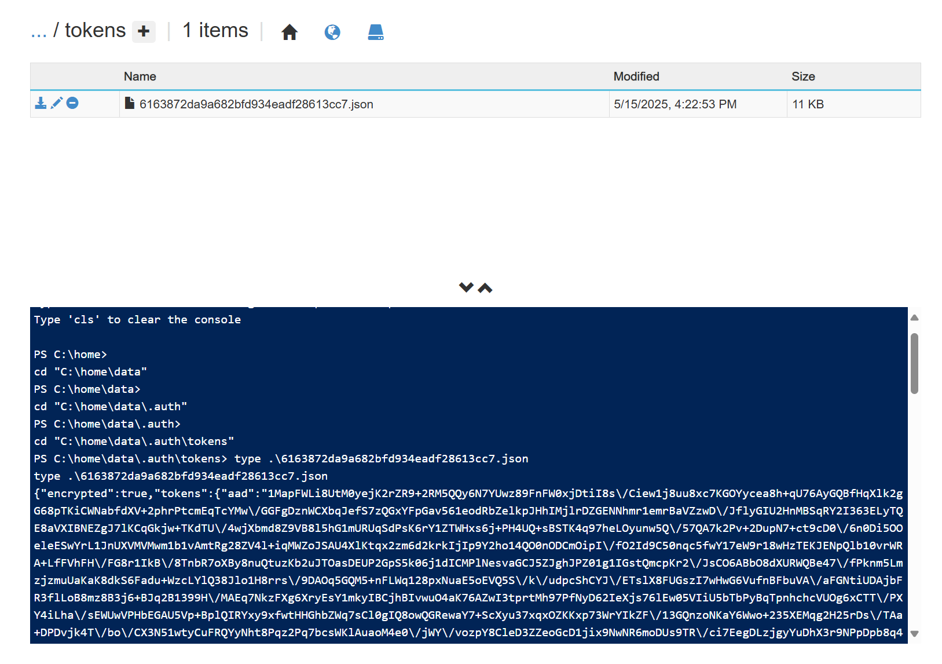This screenshot has width=942, height=664.
Task: Click the Modified column header
Action: [636, 76]
